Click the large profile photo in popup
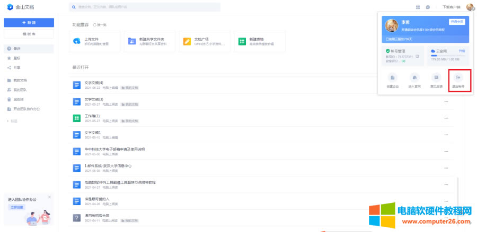 pos(392,26)
